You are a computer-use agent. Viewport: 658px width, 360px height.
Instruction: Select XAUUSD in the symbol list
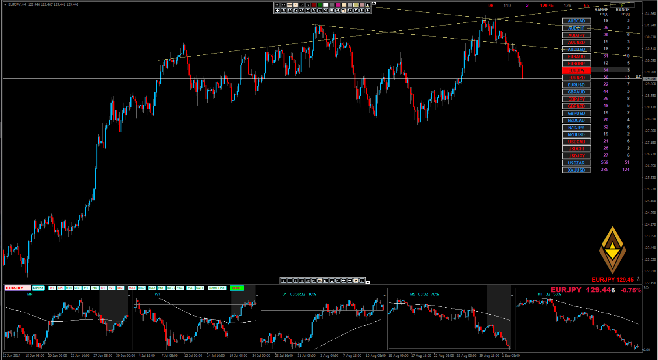tap(576, 170)
